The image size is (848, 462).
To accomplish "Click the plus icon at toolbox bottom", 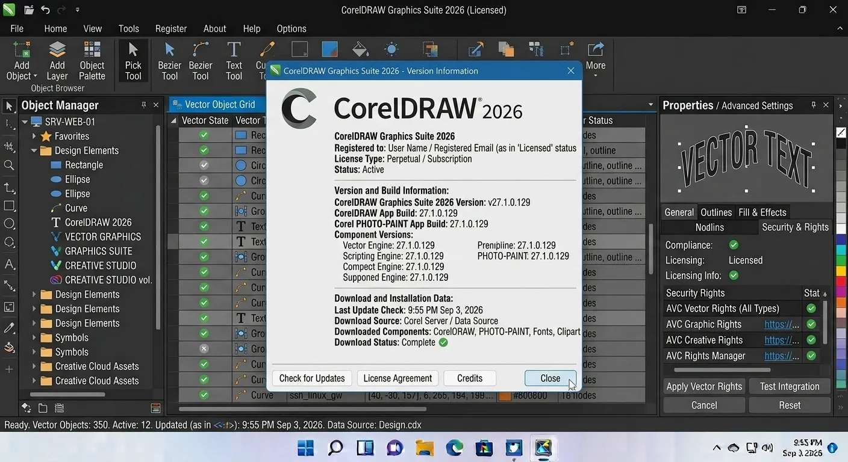I will point(9,369).
